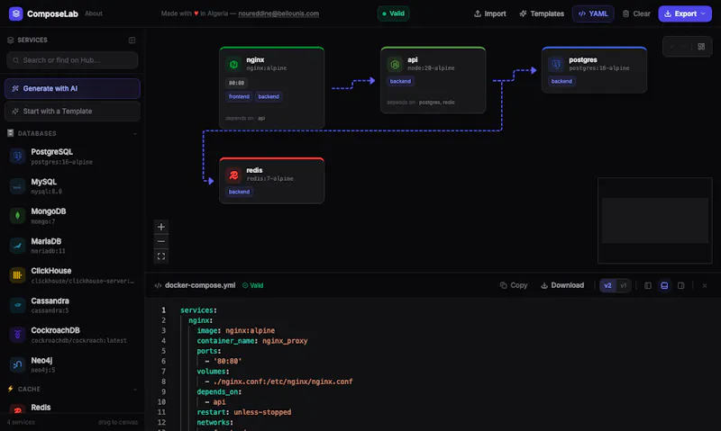721x431 pixels.
Task: Select the nginx frontend network tag
Action: click(x=239, y=96)
